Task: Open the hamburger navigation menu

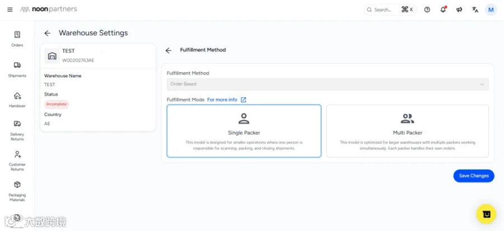Action: click(x=10, y=10)
